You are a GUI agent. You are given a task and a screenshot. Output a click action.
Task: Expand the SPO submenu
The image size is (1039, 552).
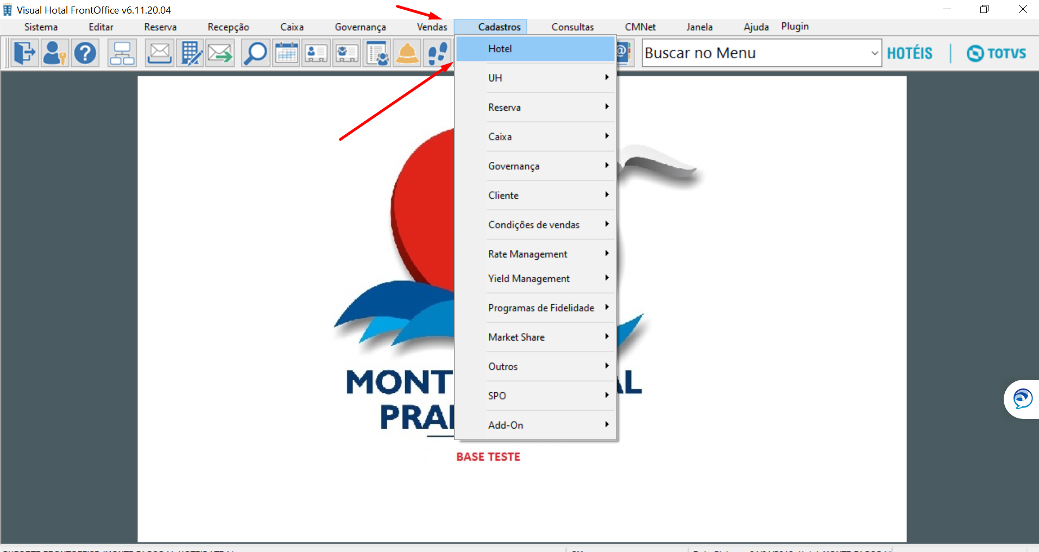[535, 396]
